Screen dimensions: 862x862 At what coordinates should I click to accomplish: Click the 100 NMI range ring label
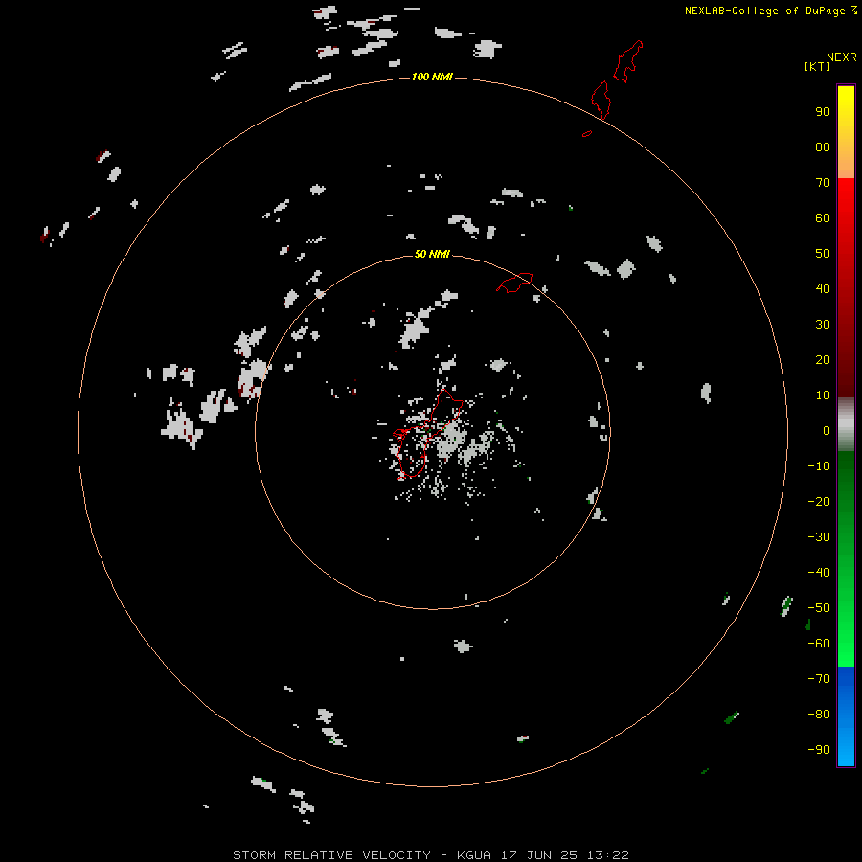432,77
